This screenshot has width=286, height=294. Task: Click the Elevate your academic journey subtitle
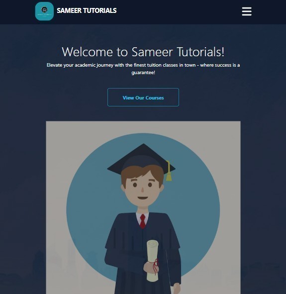(143, 69)
